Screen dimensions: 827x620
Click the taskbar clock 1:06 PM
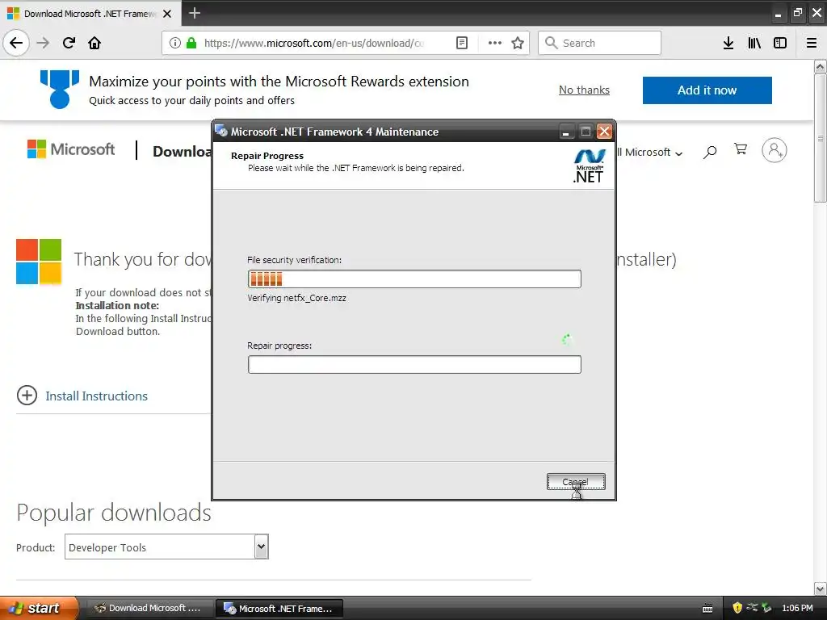click(797, 608)
